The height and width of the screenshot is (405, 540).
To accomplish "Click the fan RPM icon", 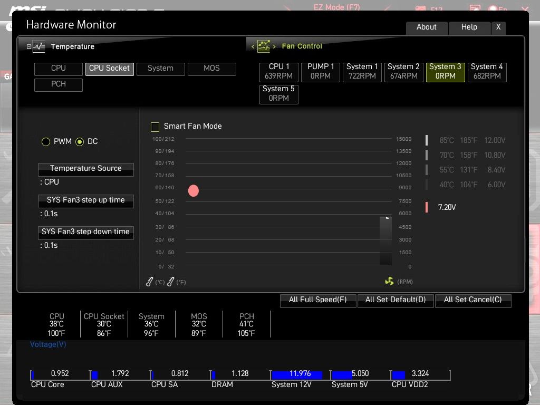I will pos(389,282).
